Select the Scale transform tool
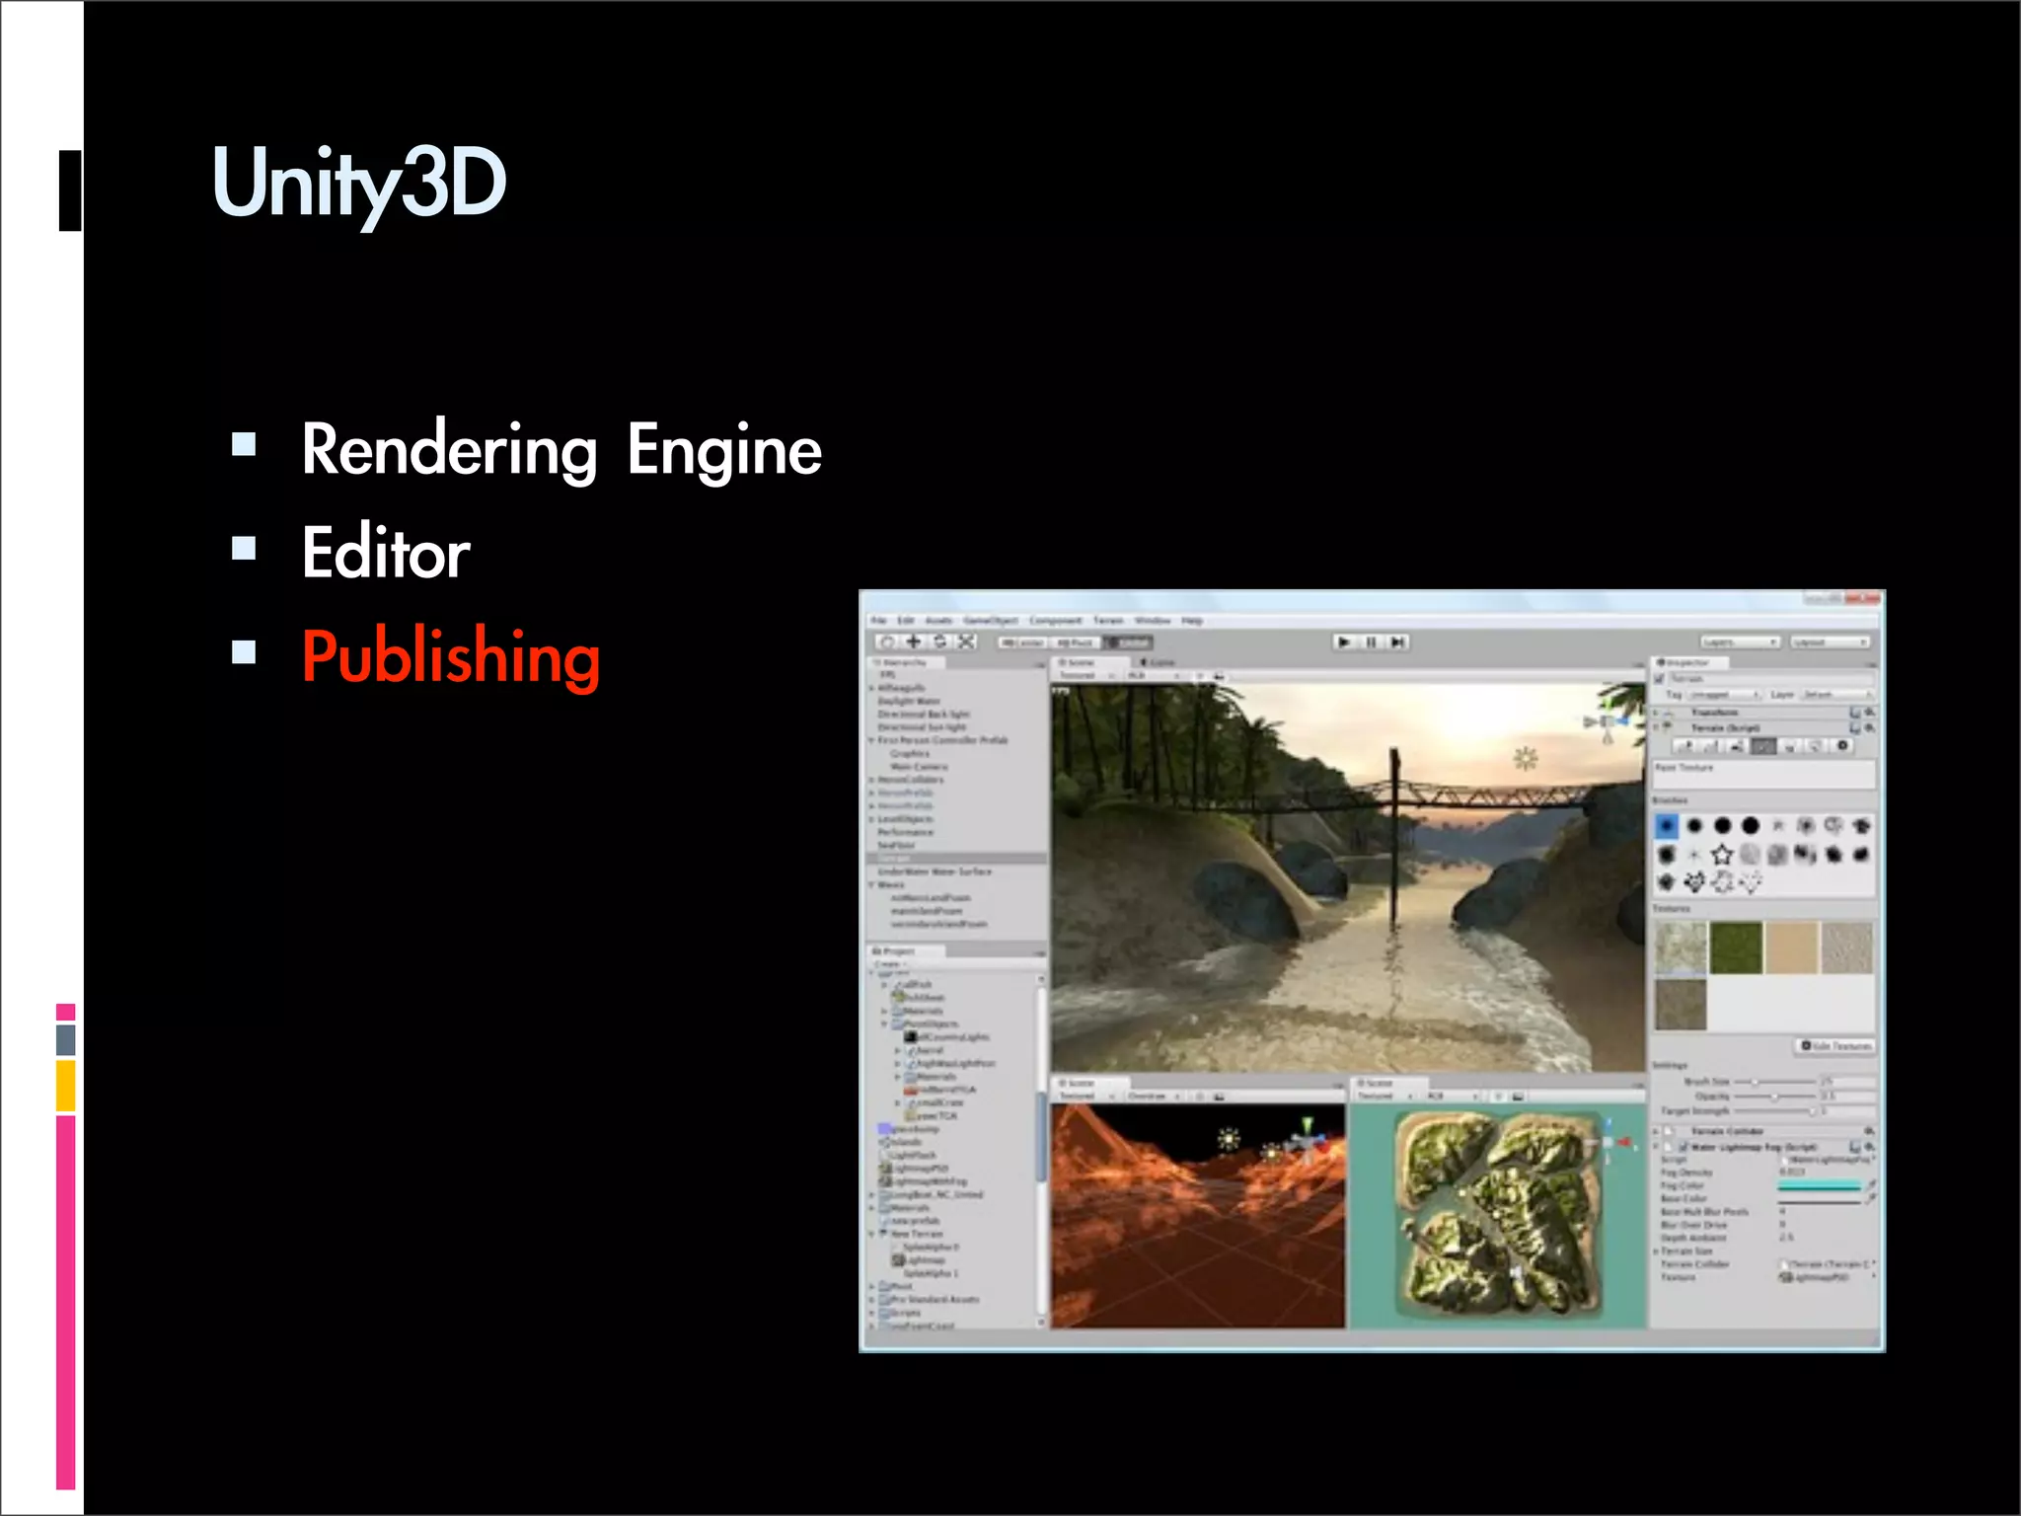 click(x=967, y=642)
